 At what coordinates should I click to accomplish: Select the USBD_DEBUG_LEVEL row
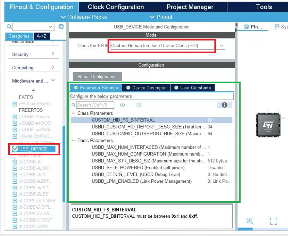[152, 174]
